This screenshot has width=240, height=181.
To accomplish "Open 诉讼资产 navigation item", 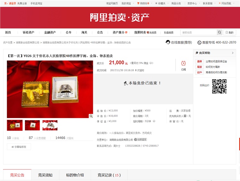I will click(28, 32).
